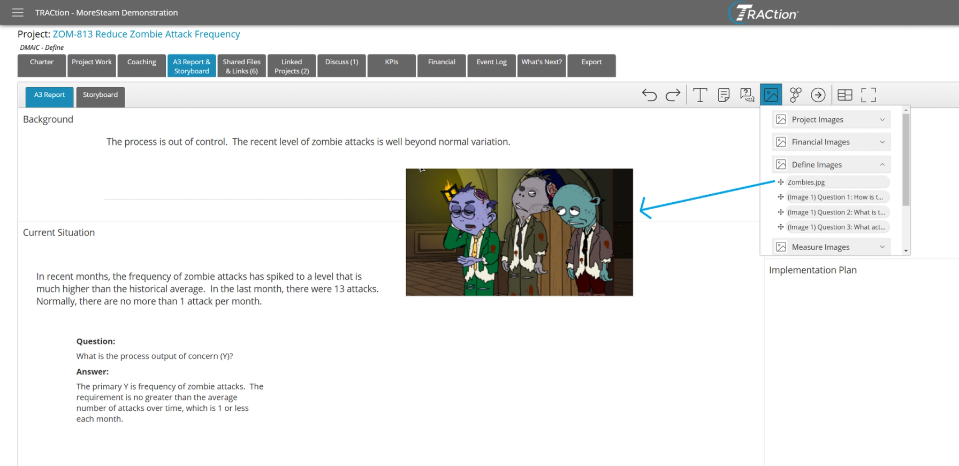Select the Text tool icon
This screenshot has height=466, width=959.
point(699,95)
